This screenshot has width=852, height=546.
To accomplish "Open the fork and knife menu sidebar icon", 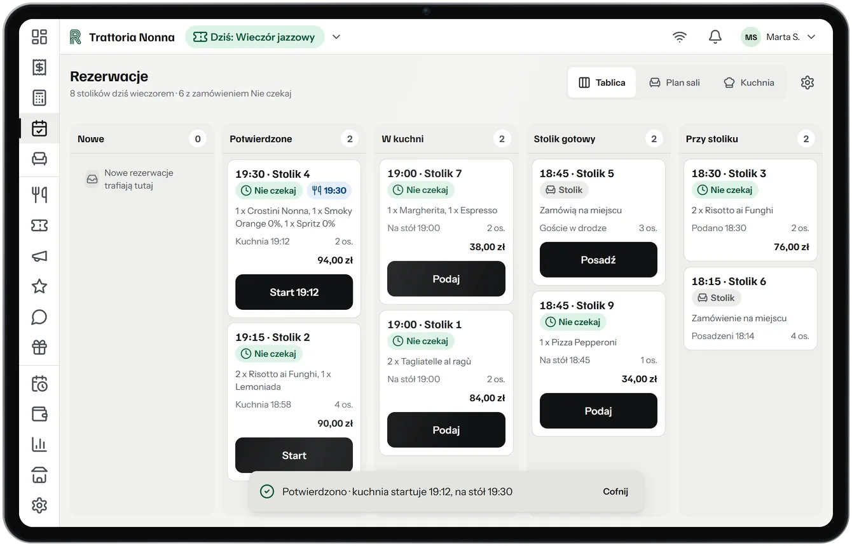I will (x=39, y=195).
